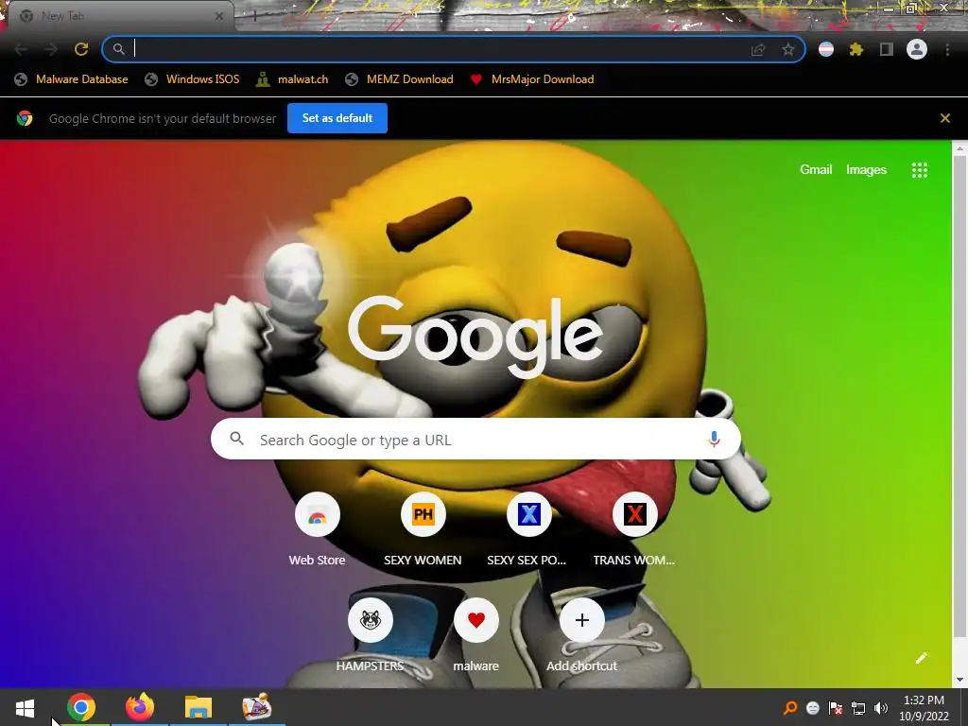
Task: Open Chrome's three-dot menu
Action: click(x=947, y=49)
